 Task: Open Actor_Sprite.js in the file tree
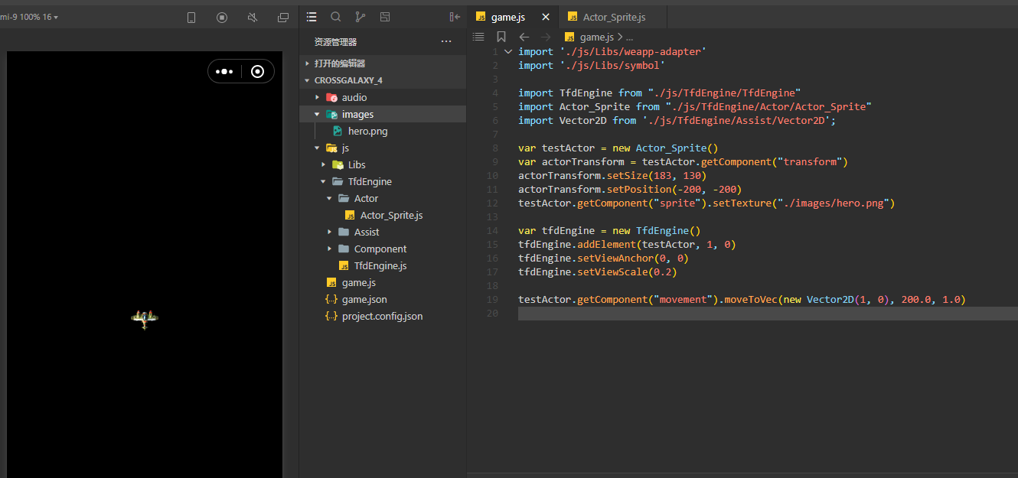(383, 215)
